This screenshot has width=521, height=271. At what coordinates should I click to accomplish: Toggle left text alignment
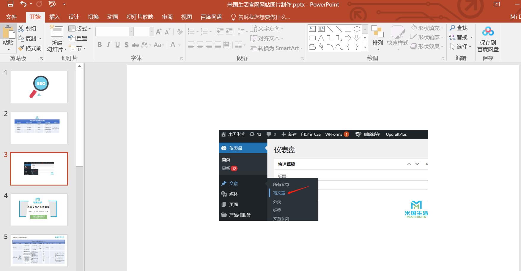[x=191, y=45]
